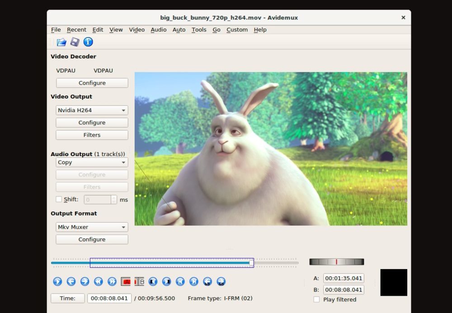Toggle the Play filtered checkbox
This screenshot has height=313, width=452.
pyautogui.click(x=316, y=299)
